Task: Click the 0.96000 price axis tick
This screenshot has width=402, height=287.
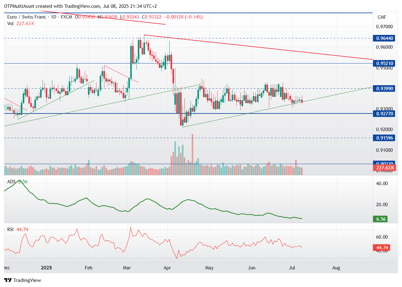Action: 385,47
